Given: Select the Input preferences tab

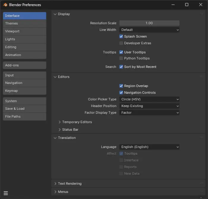Looking at the screenshot, I should pyautogui.click(x=25, y=75).
